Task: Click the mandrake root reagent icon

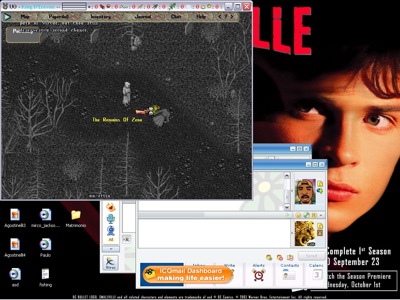Action: (155, 6)
